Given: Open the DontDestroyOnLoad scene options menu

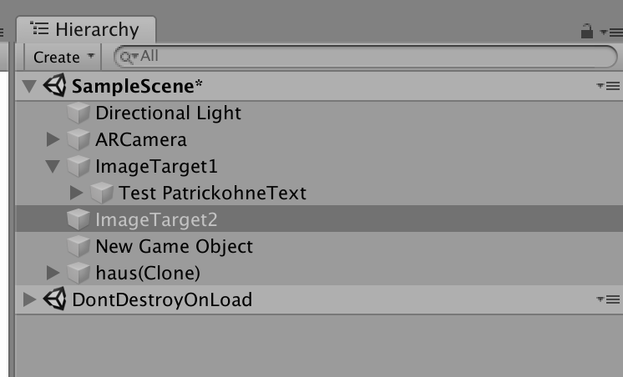Looking at the screenshot, I should tap(608, 299).
